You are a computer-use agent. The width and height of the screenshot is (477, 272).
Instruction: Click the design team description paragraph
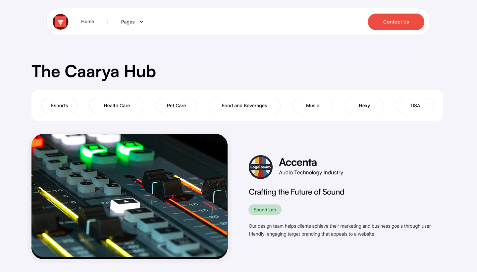(341, 230)
